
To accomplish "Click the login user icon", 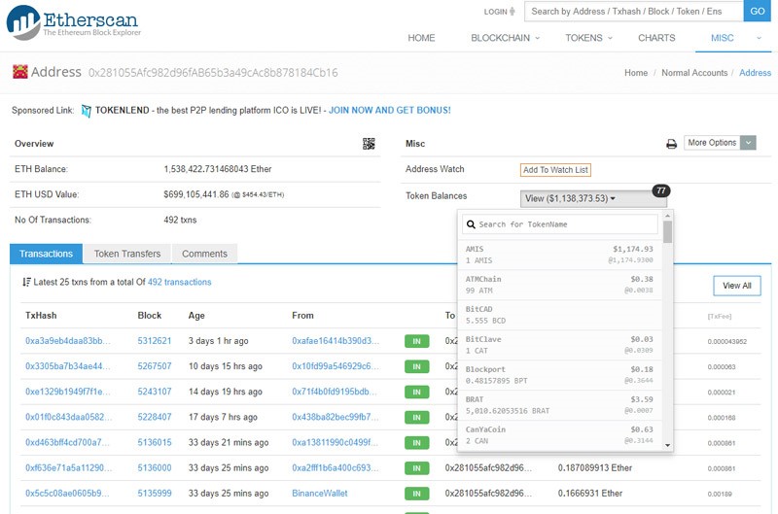I will (x=513, y=12).
